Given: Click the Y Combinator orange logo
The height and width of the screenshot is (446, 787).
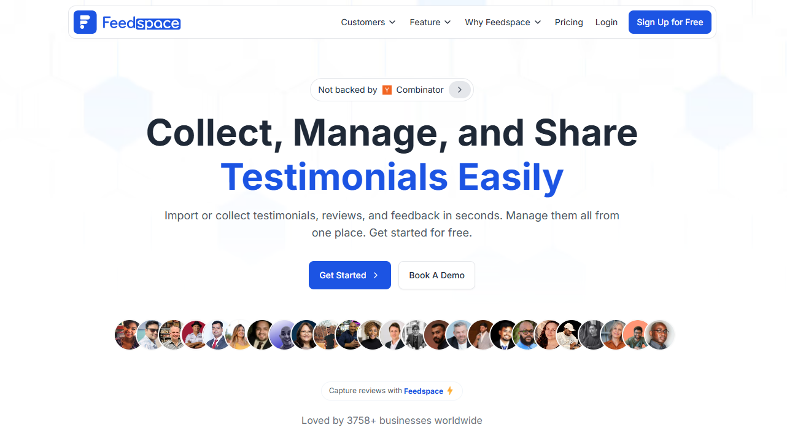Looking at the screenshot, I should point(387,90).
